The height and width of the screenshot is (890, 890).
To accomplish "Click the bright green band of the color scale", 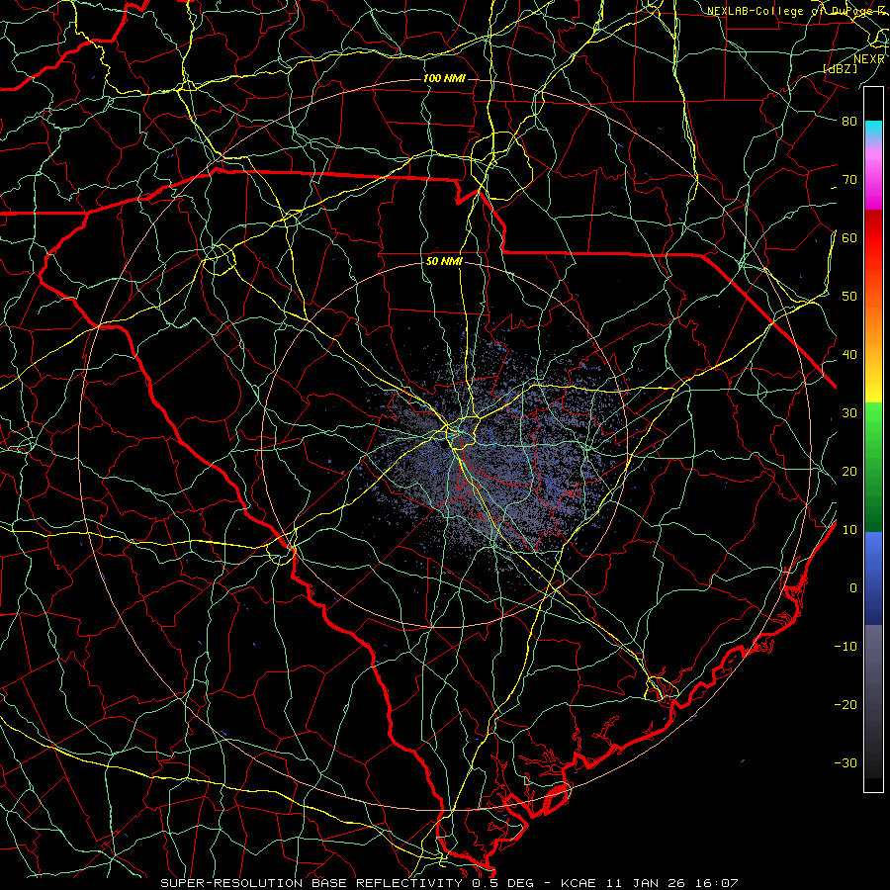I will coord(873,431).
